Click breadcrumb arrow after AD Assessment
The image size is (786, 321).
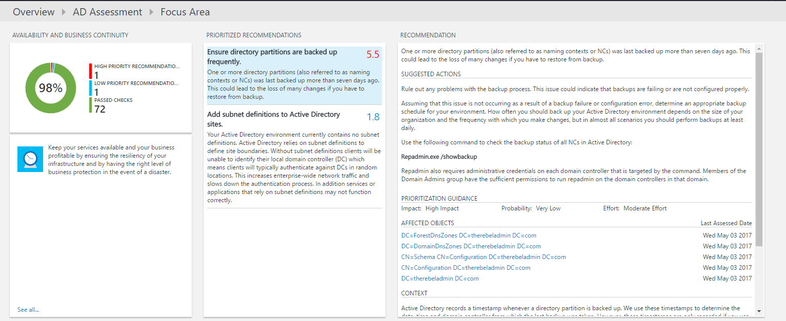pyautogui.click(x=151, y=12)
